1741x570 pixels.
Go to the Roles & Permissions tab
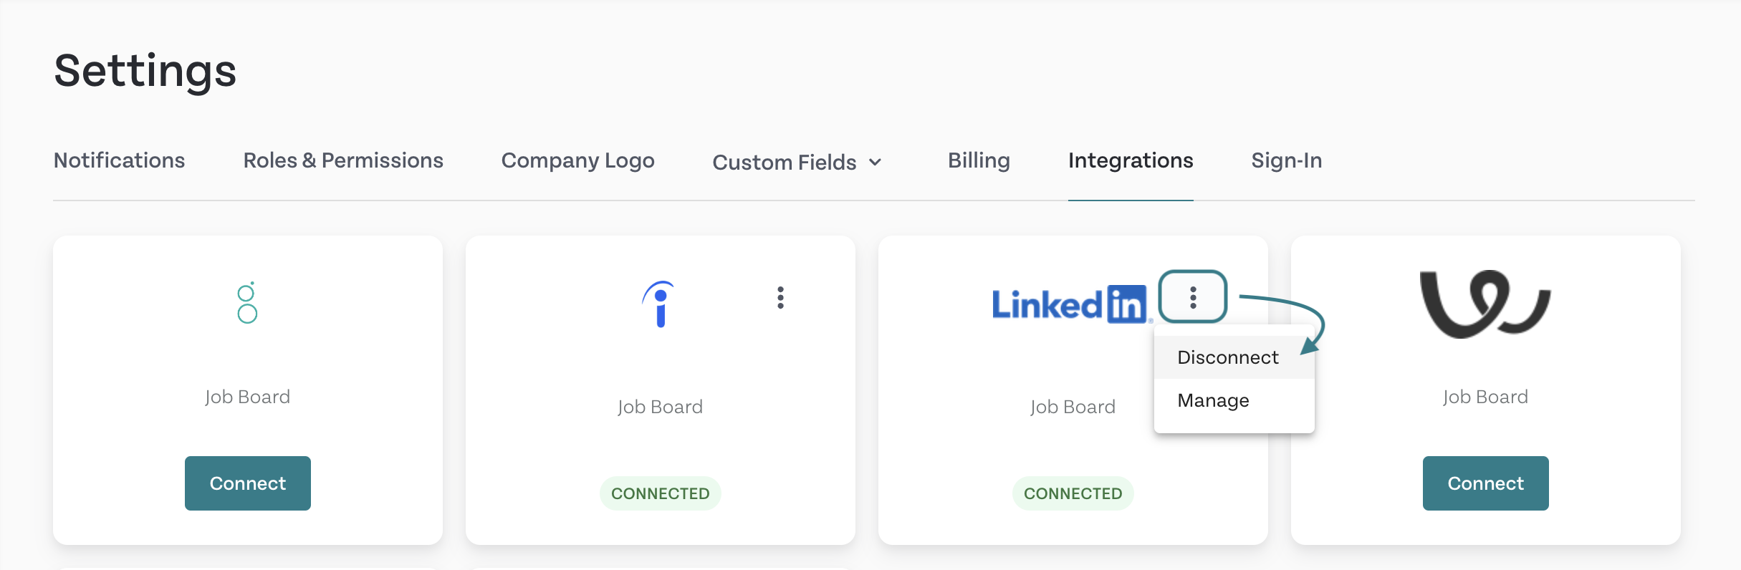pyautogui.click(x=343, y=160)
